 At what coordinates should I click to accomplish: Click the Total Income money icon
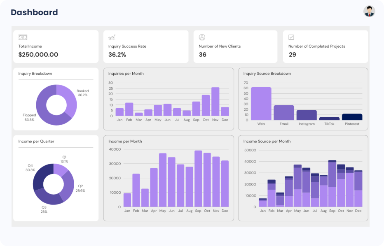click(23, 37)
